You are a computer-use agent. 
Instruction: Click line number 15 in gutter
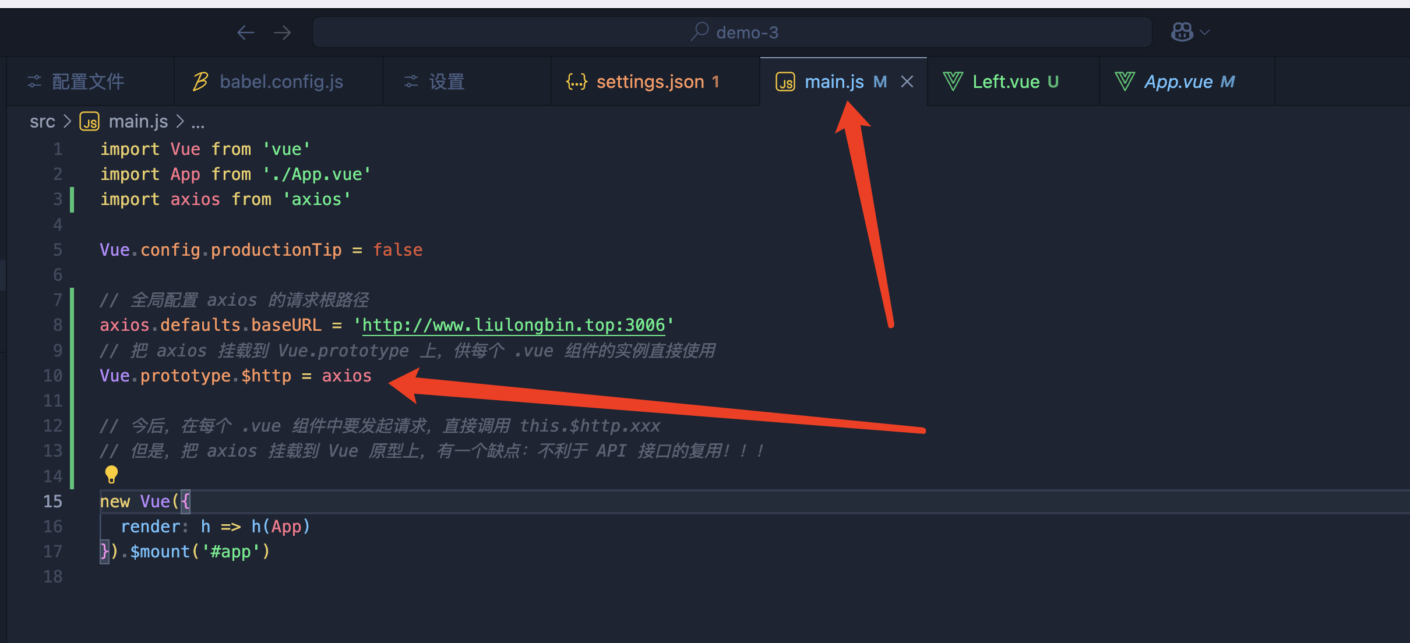click(x=53, y=501)
